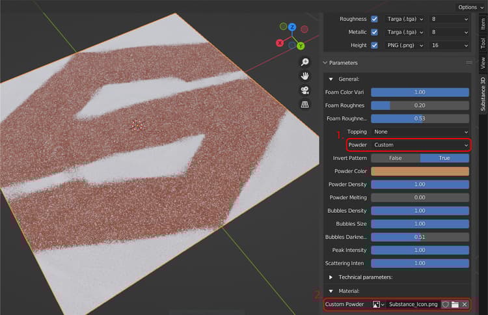
Task: Click the Powder Color swatch
Action: tap(420, 171)
